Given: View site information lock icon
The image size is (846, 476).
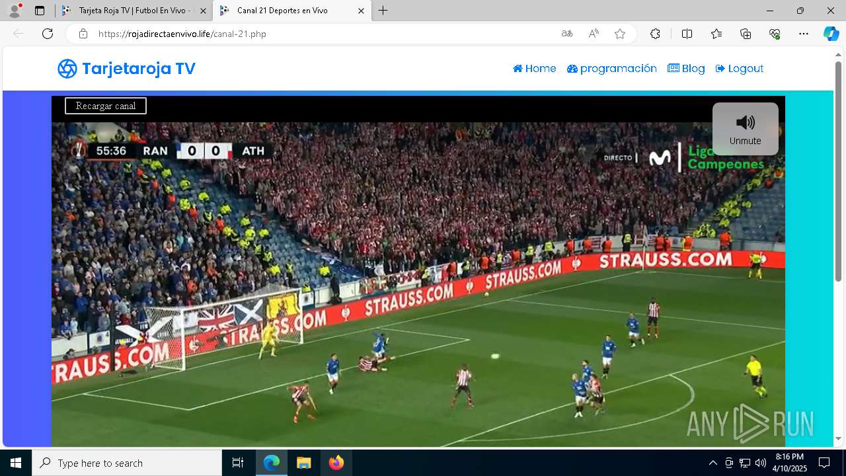Looking at the screenshot, I should [83, 34].
